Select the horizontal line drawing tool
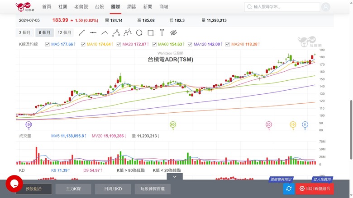 pyautogui.click(x=93, y=33)
